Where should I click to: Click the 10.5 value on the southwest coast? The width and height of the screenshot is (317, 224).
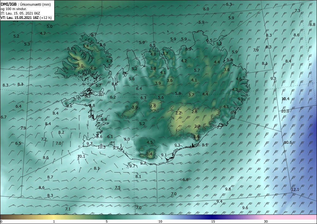tap(101, 147)
